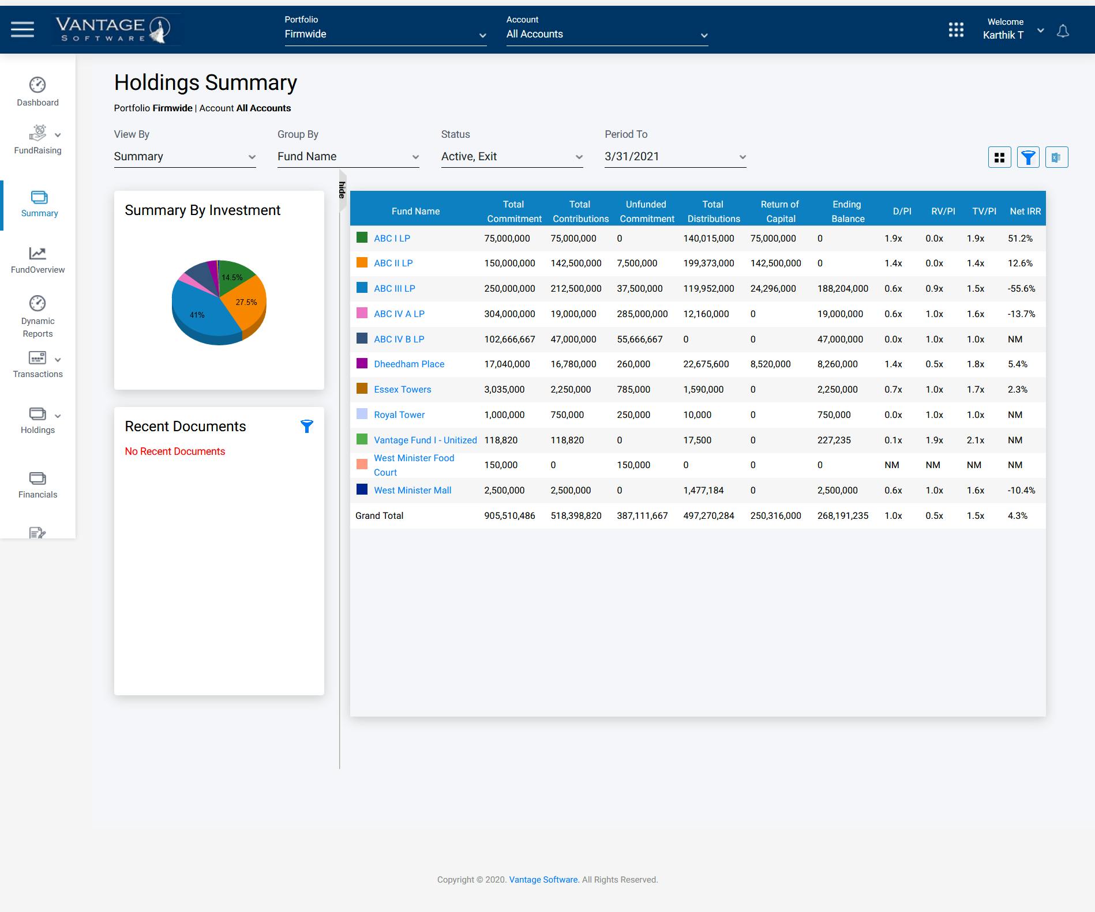
Task: Expand the chevron next to Karthik T
Action: click(1041, 30)
